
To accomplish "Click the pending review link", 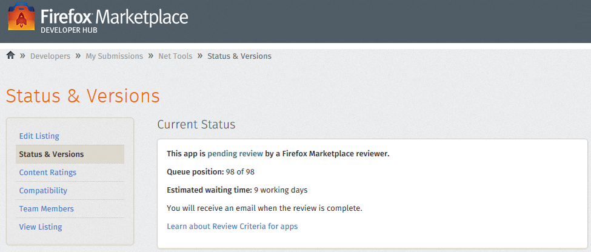I will (x=235, y=154).
